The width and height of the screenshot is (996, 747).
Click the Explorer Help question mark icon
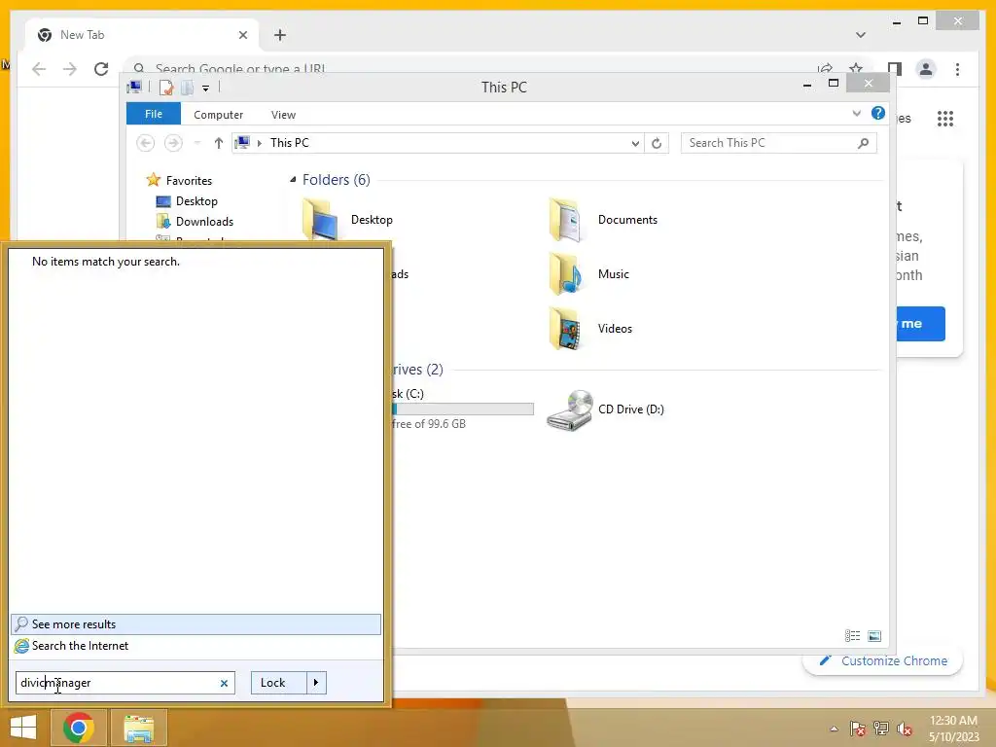tap(878, 113)
